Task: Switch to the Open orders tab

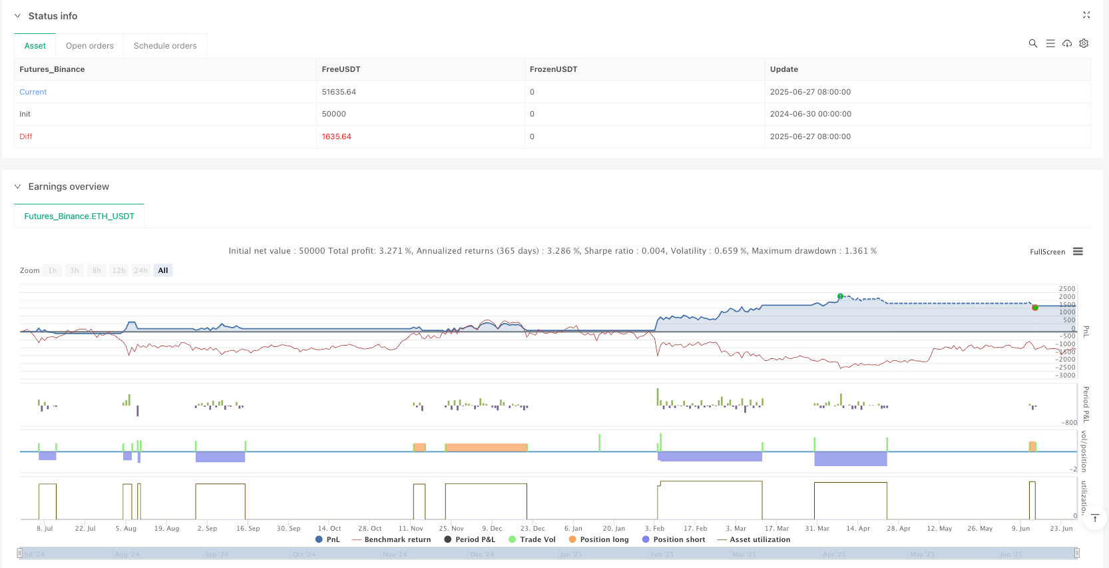Action: pos(89,46)
